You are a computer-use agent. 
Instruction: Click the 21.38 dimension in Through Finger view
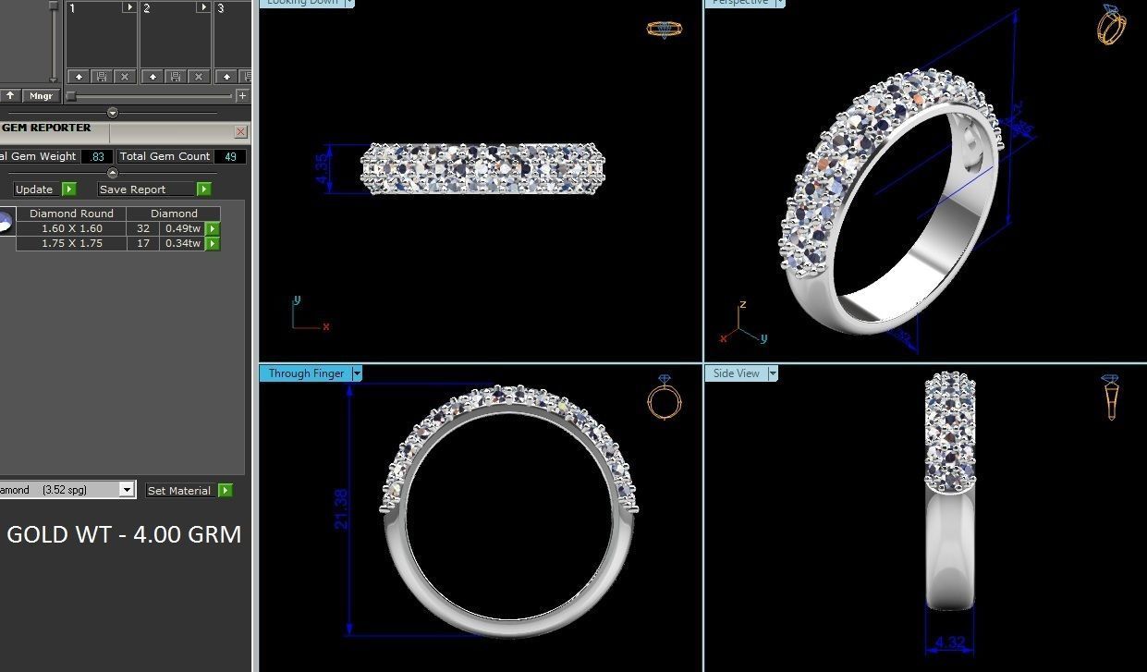tap(341, 509)
